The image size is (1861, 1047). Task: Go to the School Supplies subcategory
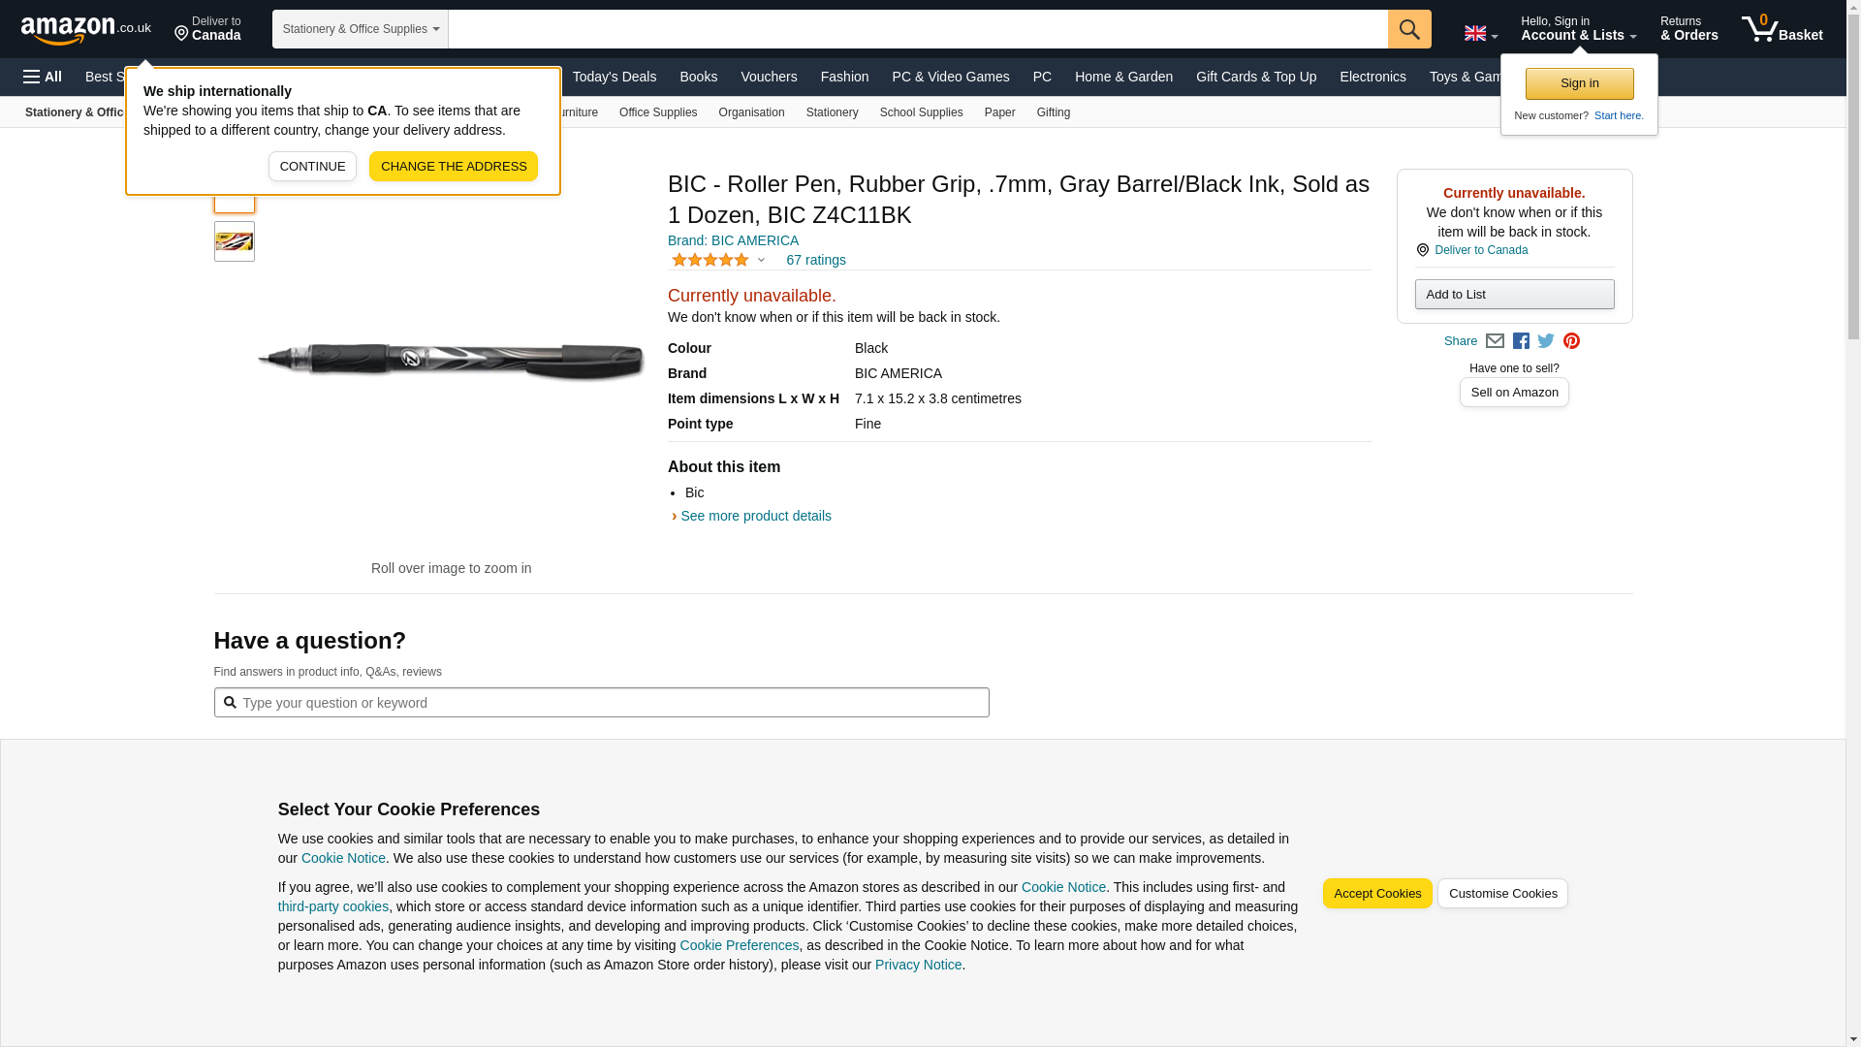pos(921,112)
